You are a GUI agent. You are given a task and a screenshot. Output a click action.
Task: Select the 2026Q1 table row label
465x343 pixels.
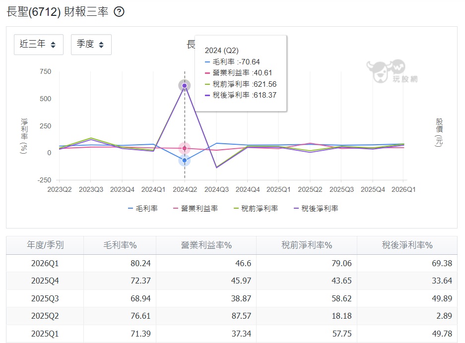coord(45,263)
